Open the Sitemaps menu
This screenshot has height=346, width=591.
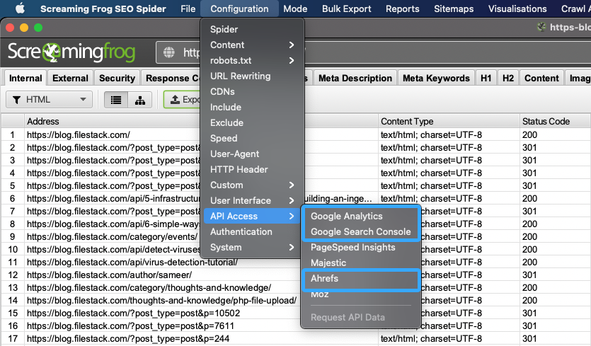click(454, 8)
